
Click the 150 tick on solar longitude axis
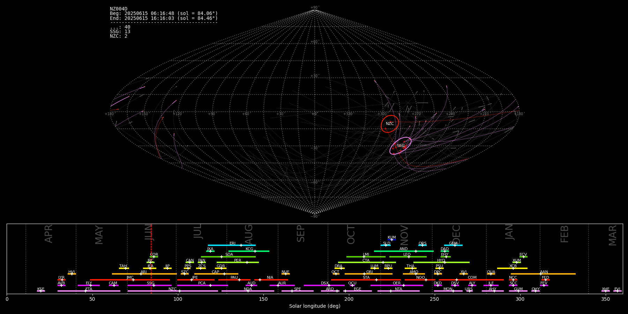coord(263,299)
